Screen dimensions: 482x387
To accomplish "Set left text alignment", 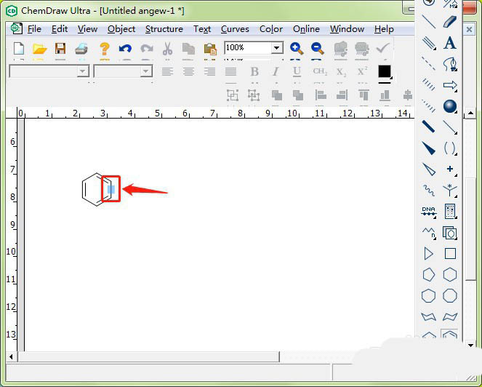I will click(x=167, y=72).
